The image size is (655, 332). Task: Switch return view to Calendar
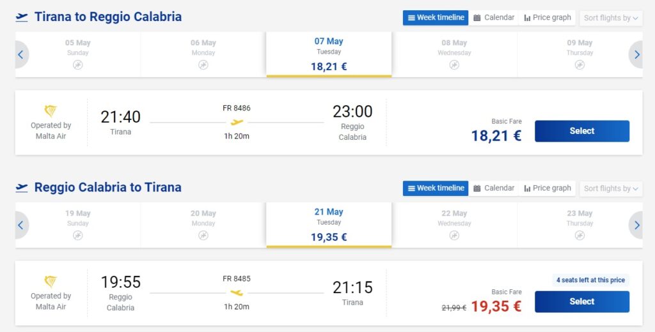[494, 188]
